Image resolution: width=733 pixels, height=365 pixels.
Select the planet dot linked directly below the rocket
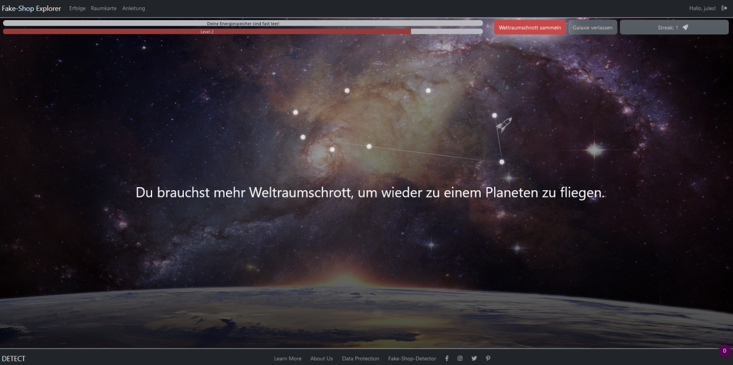[502, 162]
